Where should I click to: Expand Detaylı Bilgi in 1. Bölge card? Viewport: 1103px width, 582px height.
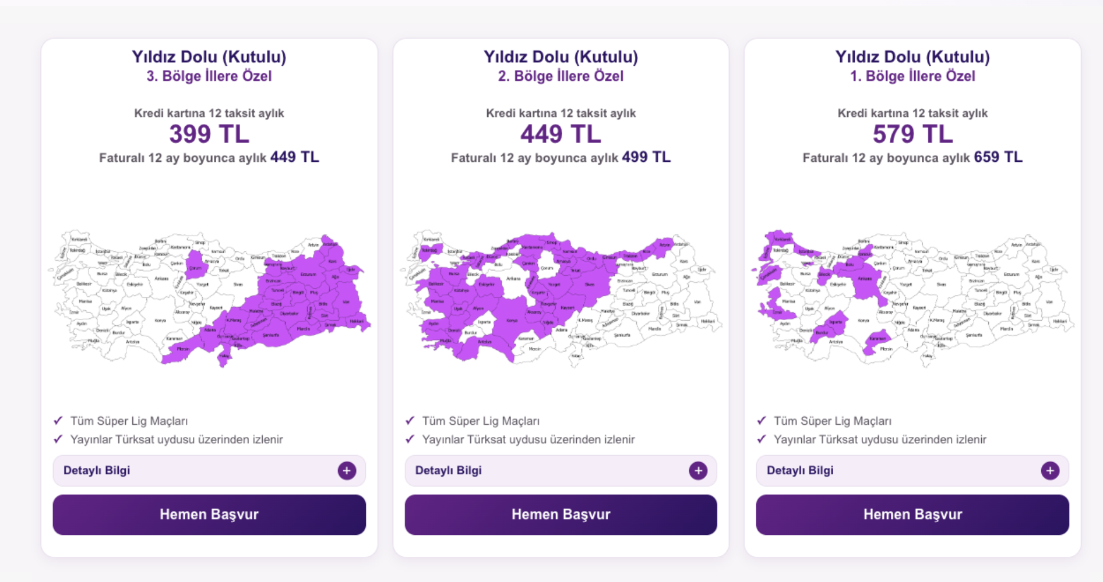(912, 470)
